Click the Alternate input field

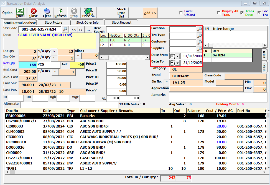point(69,104)
